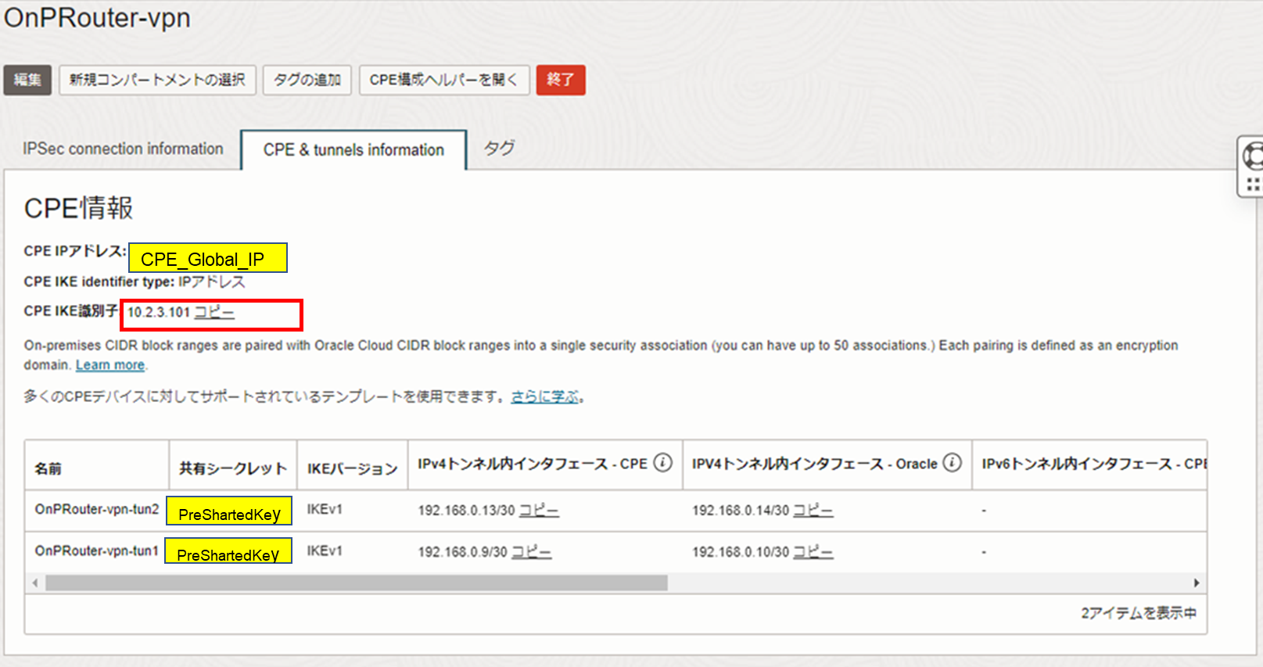Copy the CPE IKE identifier 10.2.3.101
This screenshot has height=667, width=1263.
tap(214, 313)
